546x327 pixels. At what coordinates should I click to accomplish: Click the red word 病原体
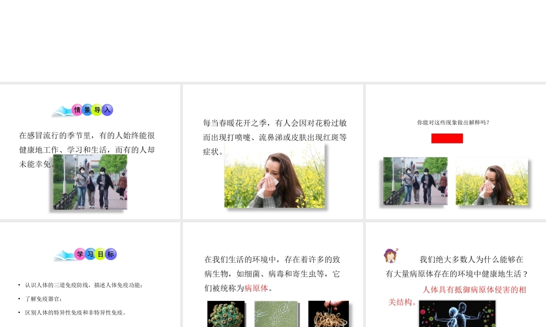[256, 288]
